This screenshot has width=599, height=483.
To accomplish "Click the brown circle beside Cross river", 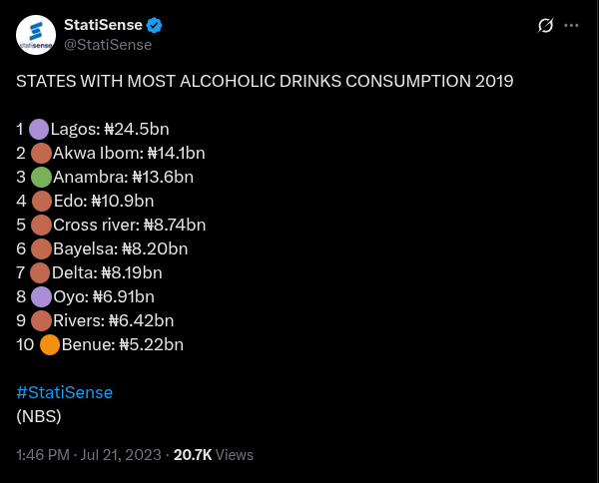I will point(41,226).
